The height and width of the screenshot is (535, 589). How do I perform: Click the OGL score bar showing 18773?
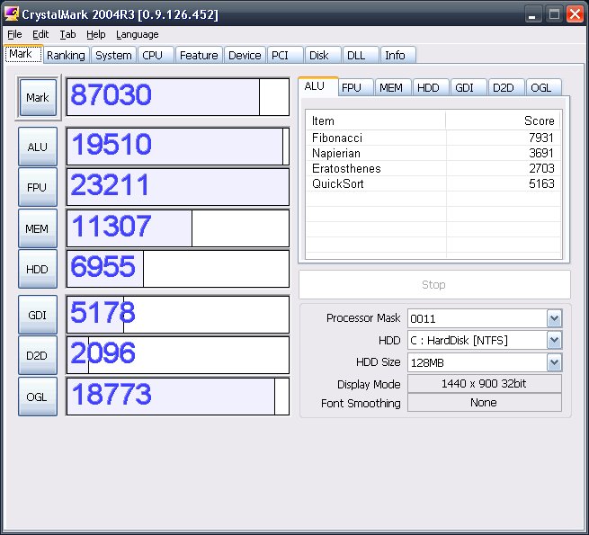coord(178,397)
